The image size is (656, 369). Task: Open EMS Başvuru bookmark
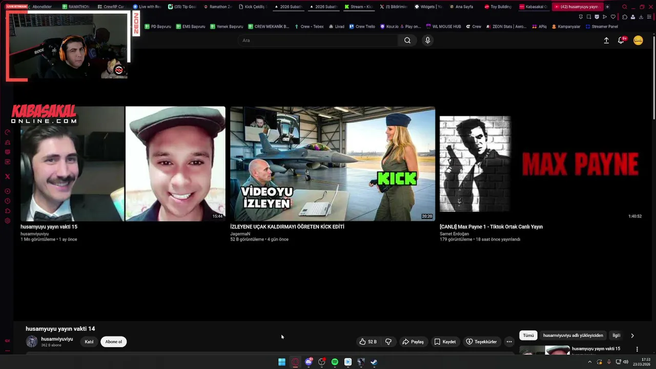click(190, 27)
